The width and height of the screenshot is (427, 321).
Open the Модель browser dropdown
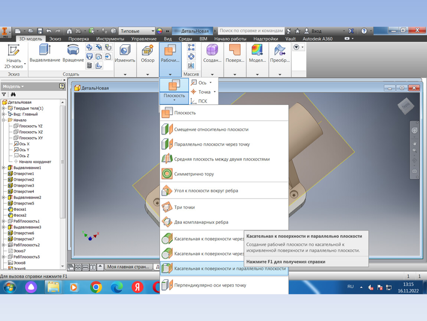[x=13, y=87]
